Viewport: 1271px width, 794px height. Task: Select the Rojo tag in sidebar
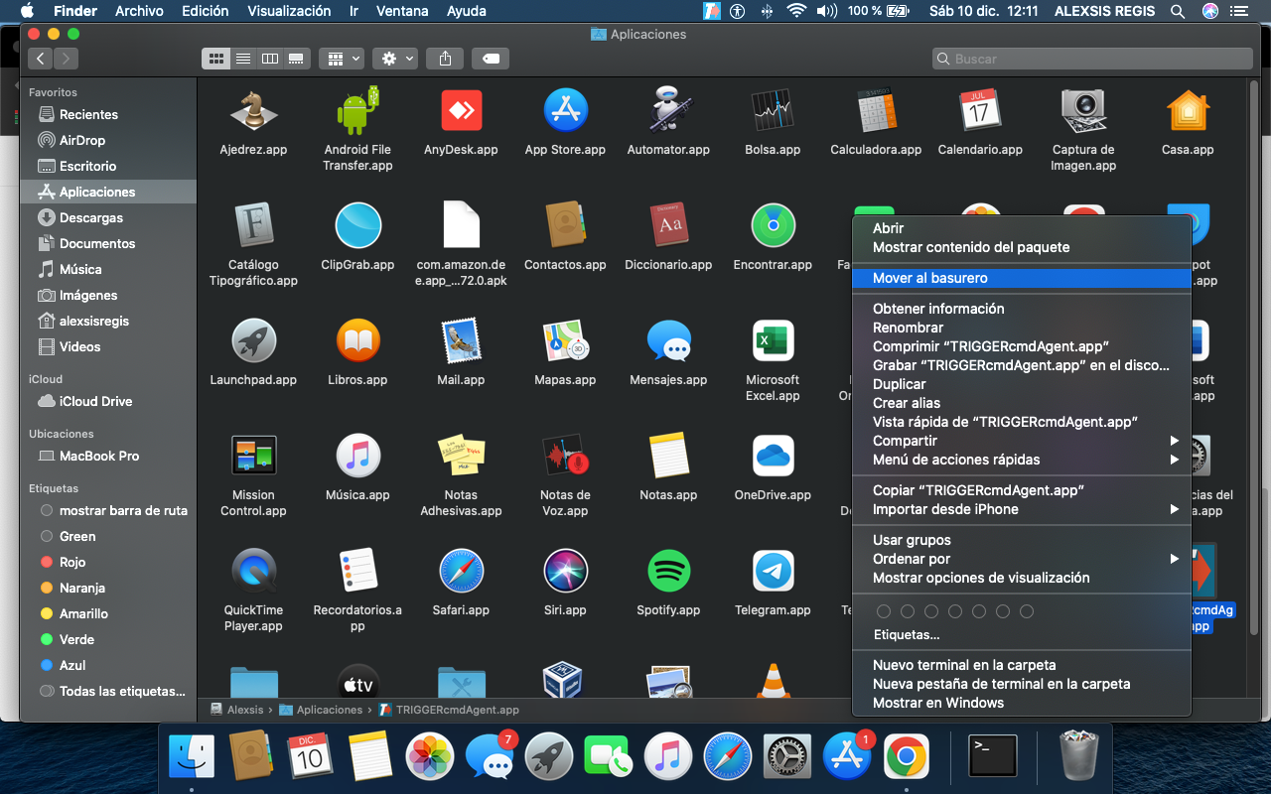108,562
